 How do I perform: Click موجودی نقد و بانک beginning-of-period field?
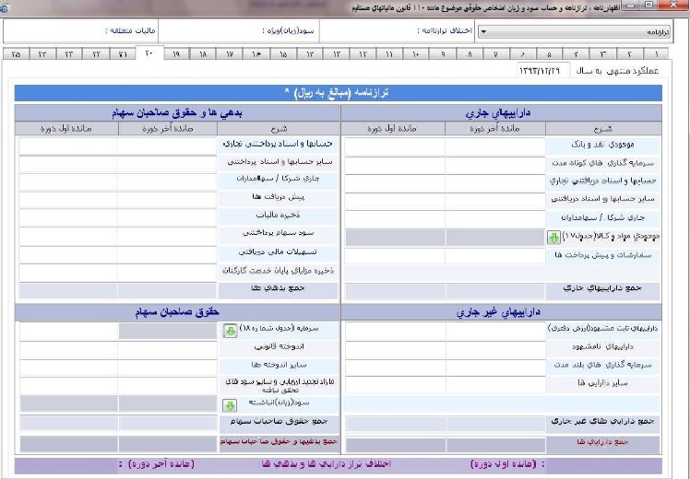(394, 146)
